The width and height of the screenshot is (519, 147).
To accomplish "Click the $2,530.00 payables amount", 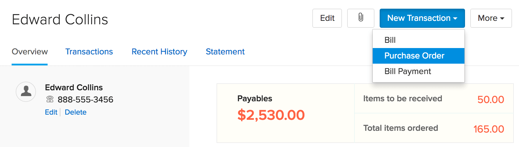I will [x=271, y=115].
